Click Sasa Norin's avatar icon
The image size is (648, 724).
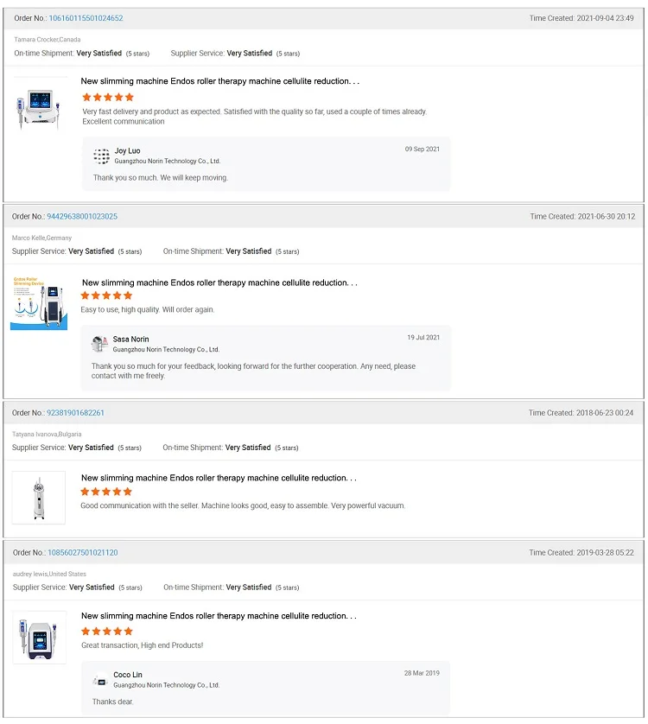[x=99, y=344]
